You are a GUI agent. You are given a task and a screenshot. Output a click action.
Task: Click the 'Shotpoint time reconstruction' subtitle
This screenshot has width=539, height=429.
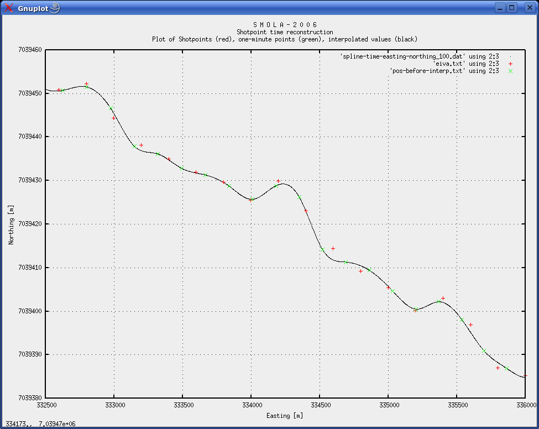click(285, 32)
